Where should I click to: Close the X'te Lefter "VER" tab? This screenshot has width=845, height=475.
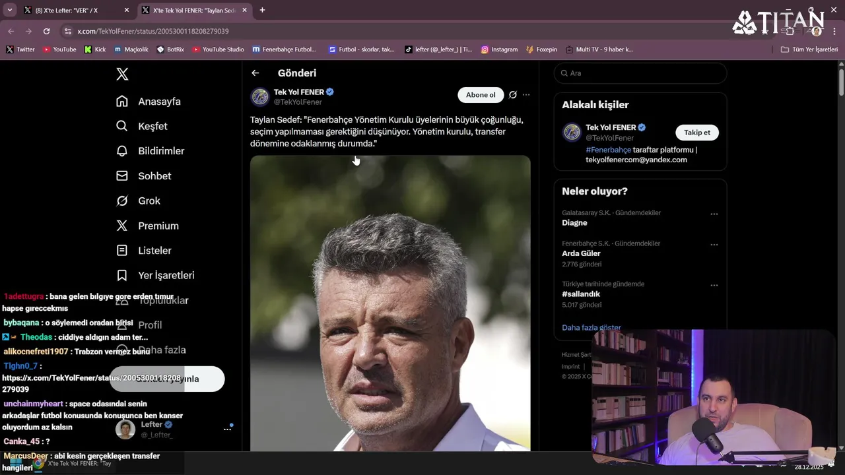point(127,11)
